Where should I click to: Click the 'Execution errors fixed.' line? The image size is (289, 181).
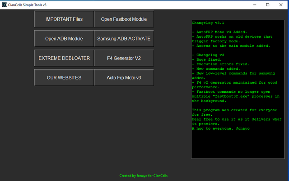pos(220,64)
